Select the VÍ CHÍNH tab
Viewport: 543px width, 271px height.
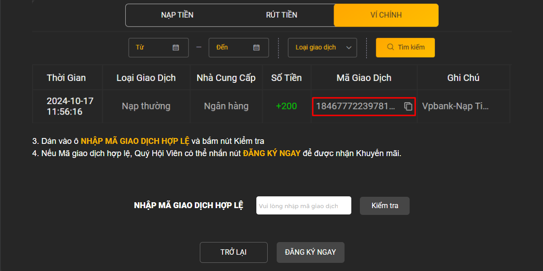386,14
